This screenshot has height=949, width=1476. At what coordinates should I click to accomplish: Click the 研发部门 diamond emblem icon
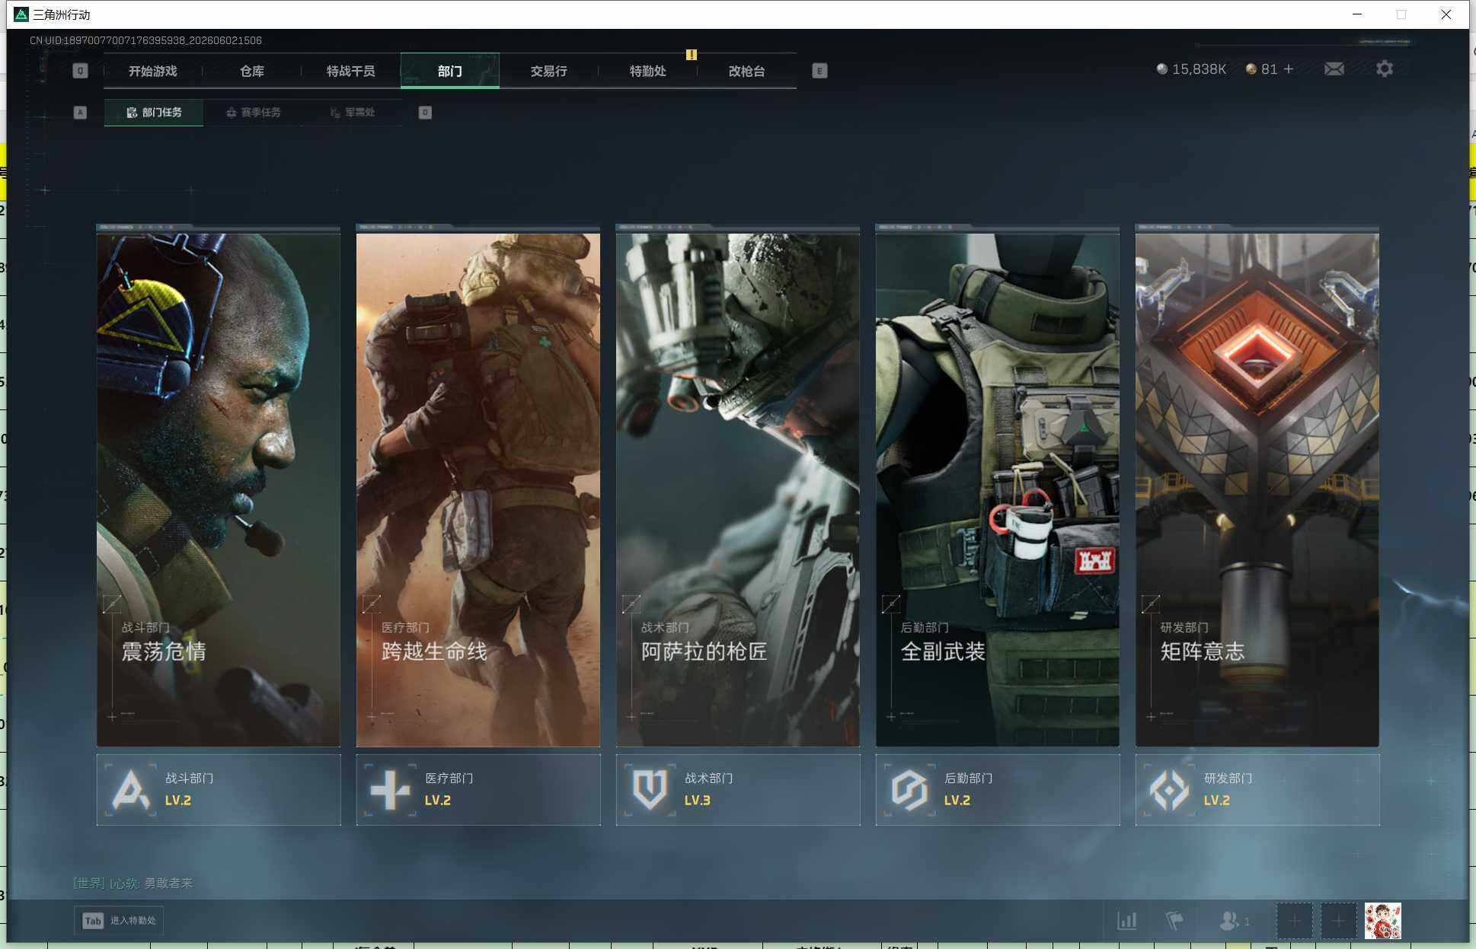1169,790
